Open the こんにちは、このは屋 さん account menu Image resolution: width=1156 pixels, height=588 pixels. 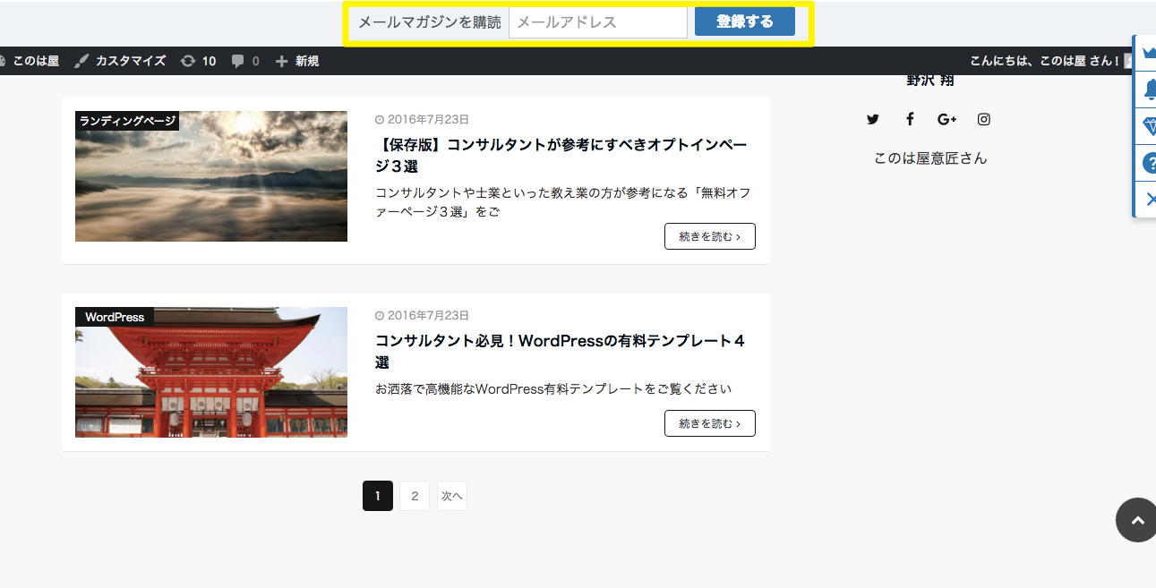click(1044, 61)
